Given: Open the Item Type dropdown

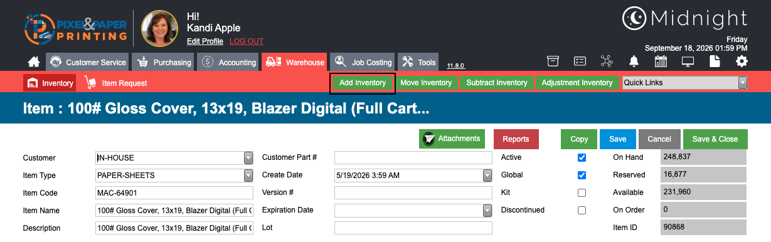Looking at the screenshot, I should pos(248,176).
